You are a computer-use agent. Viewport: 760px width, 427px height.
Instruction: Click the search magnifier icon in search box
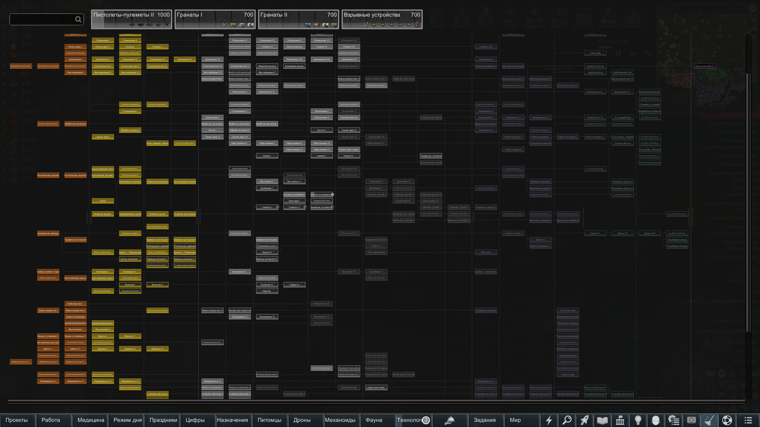point(78,19)
